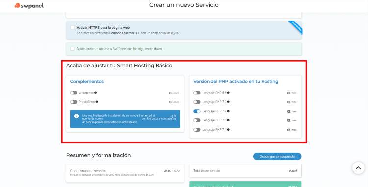
Task: Click info dot beside Wordpress
Action: coord(96,93)
